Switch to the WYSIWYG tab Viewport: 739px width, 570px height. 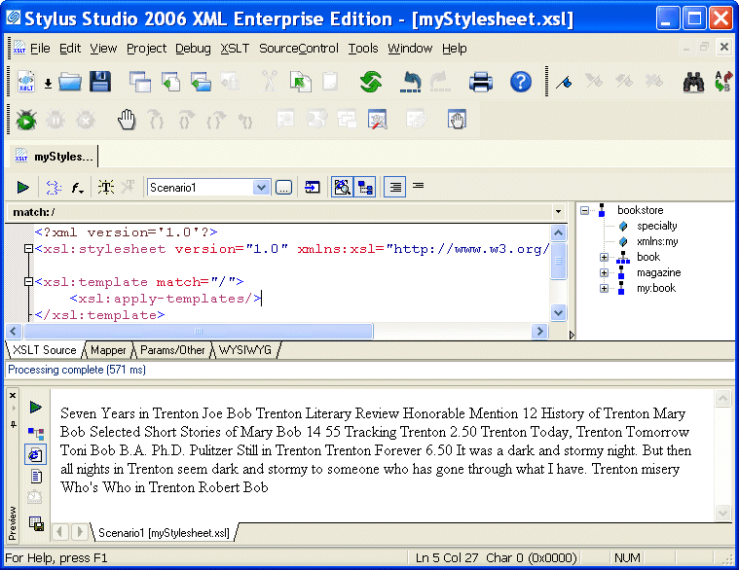245,350
